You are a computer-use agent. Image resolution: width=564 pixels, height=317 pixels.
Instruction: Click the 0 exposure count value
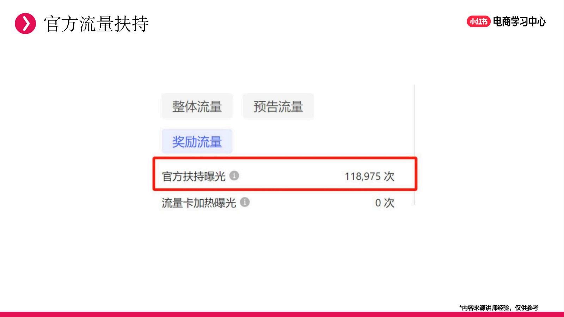coord(378,203)
